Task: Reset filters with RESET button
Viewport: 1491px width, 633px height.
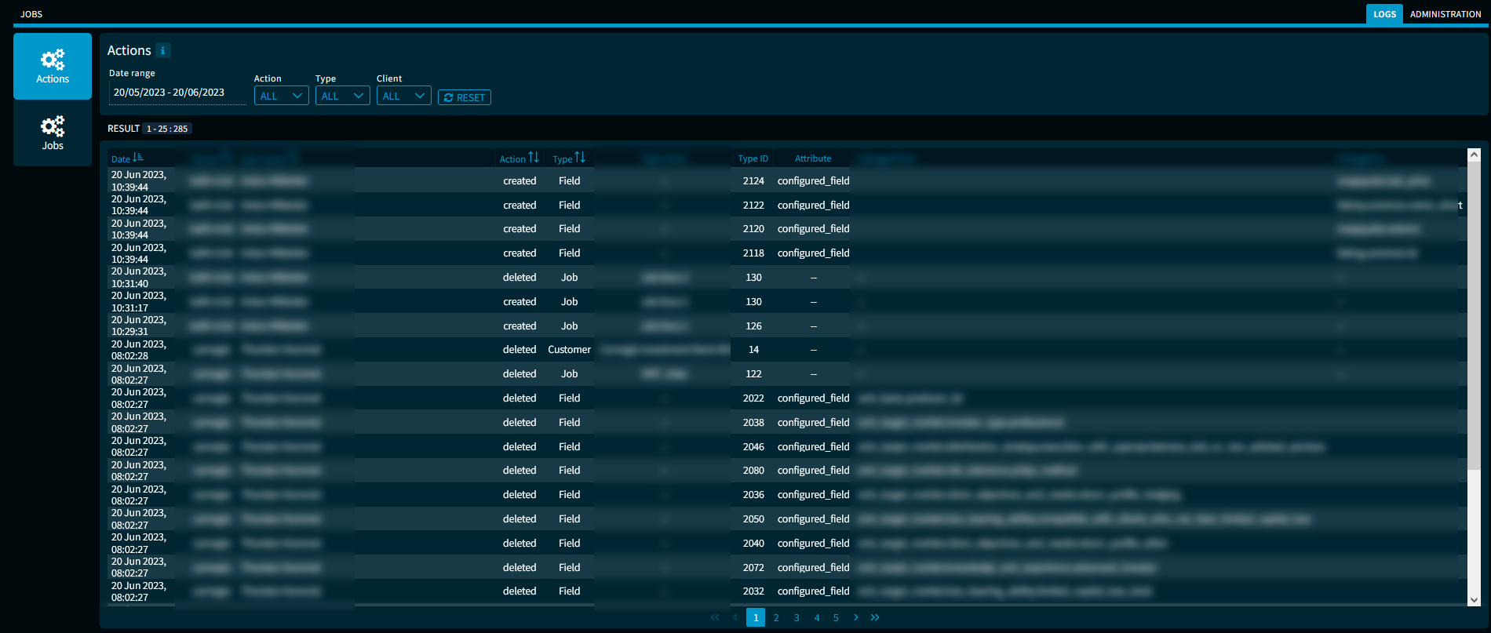Action: 465,97
